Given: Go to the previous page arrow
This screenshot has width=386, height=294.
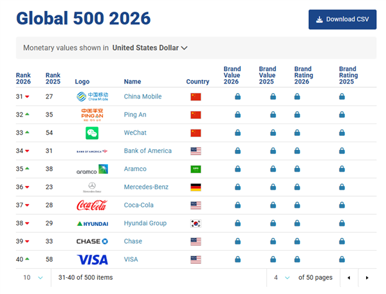Looking at the screenshot, I should 349,277.
